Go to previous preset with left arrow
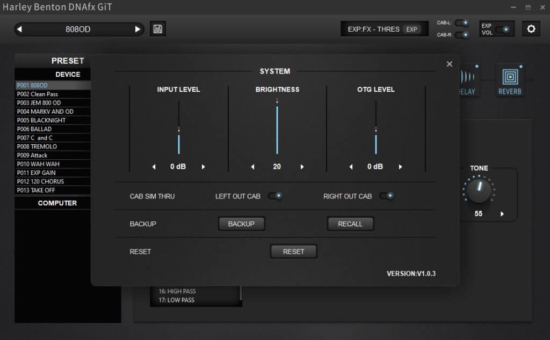 [20, 29]
